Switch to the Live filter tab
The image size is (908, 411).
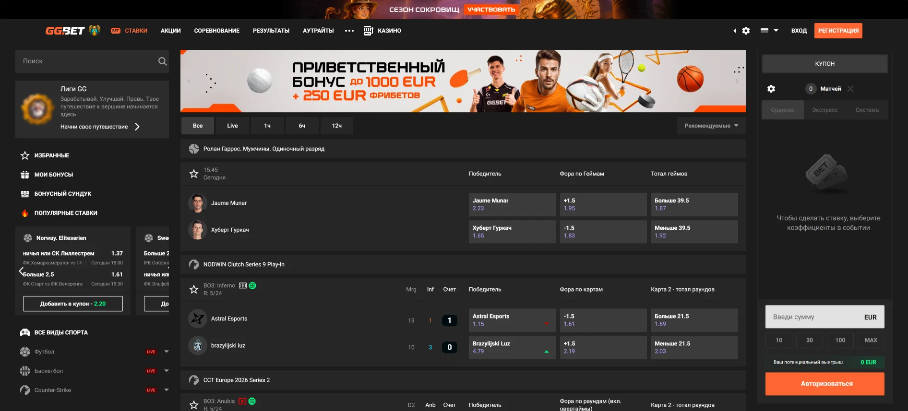pyautogui.click(x=233, y=126)
